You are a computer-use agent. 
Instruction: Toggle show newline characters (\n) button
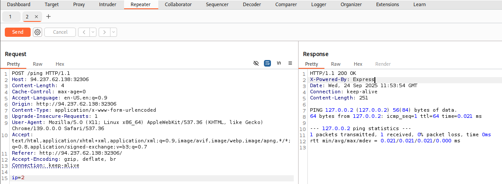coord(279,64)
